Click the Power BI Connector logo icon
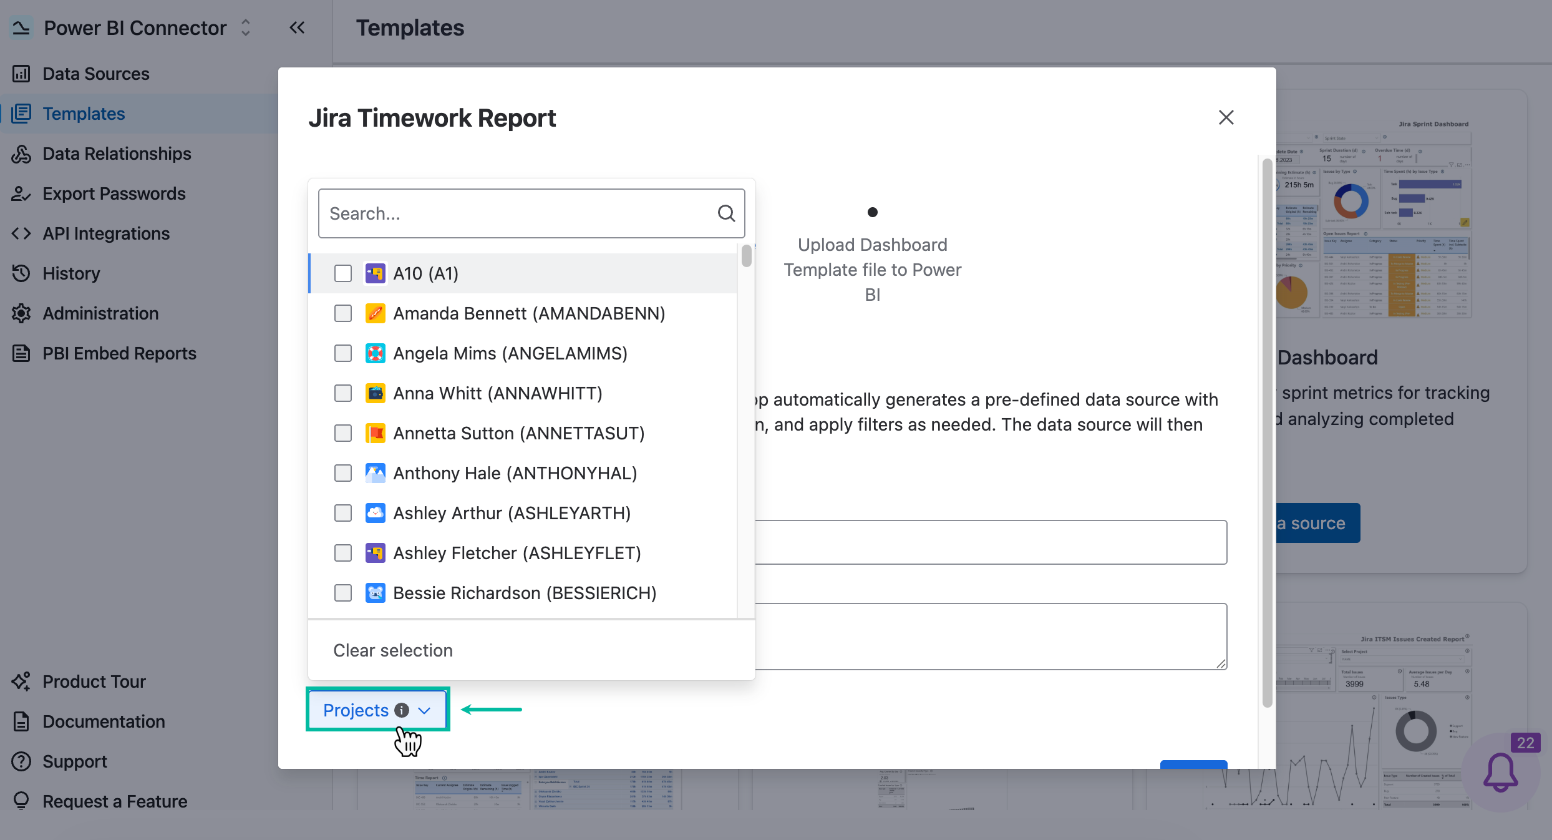This screenshot has height=840, width=1552. (21, 28)
